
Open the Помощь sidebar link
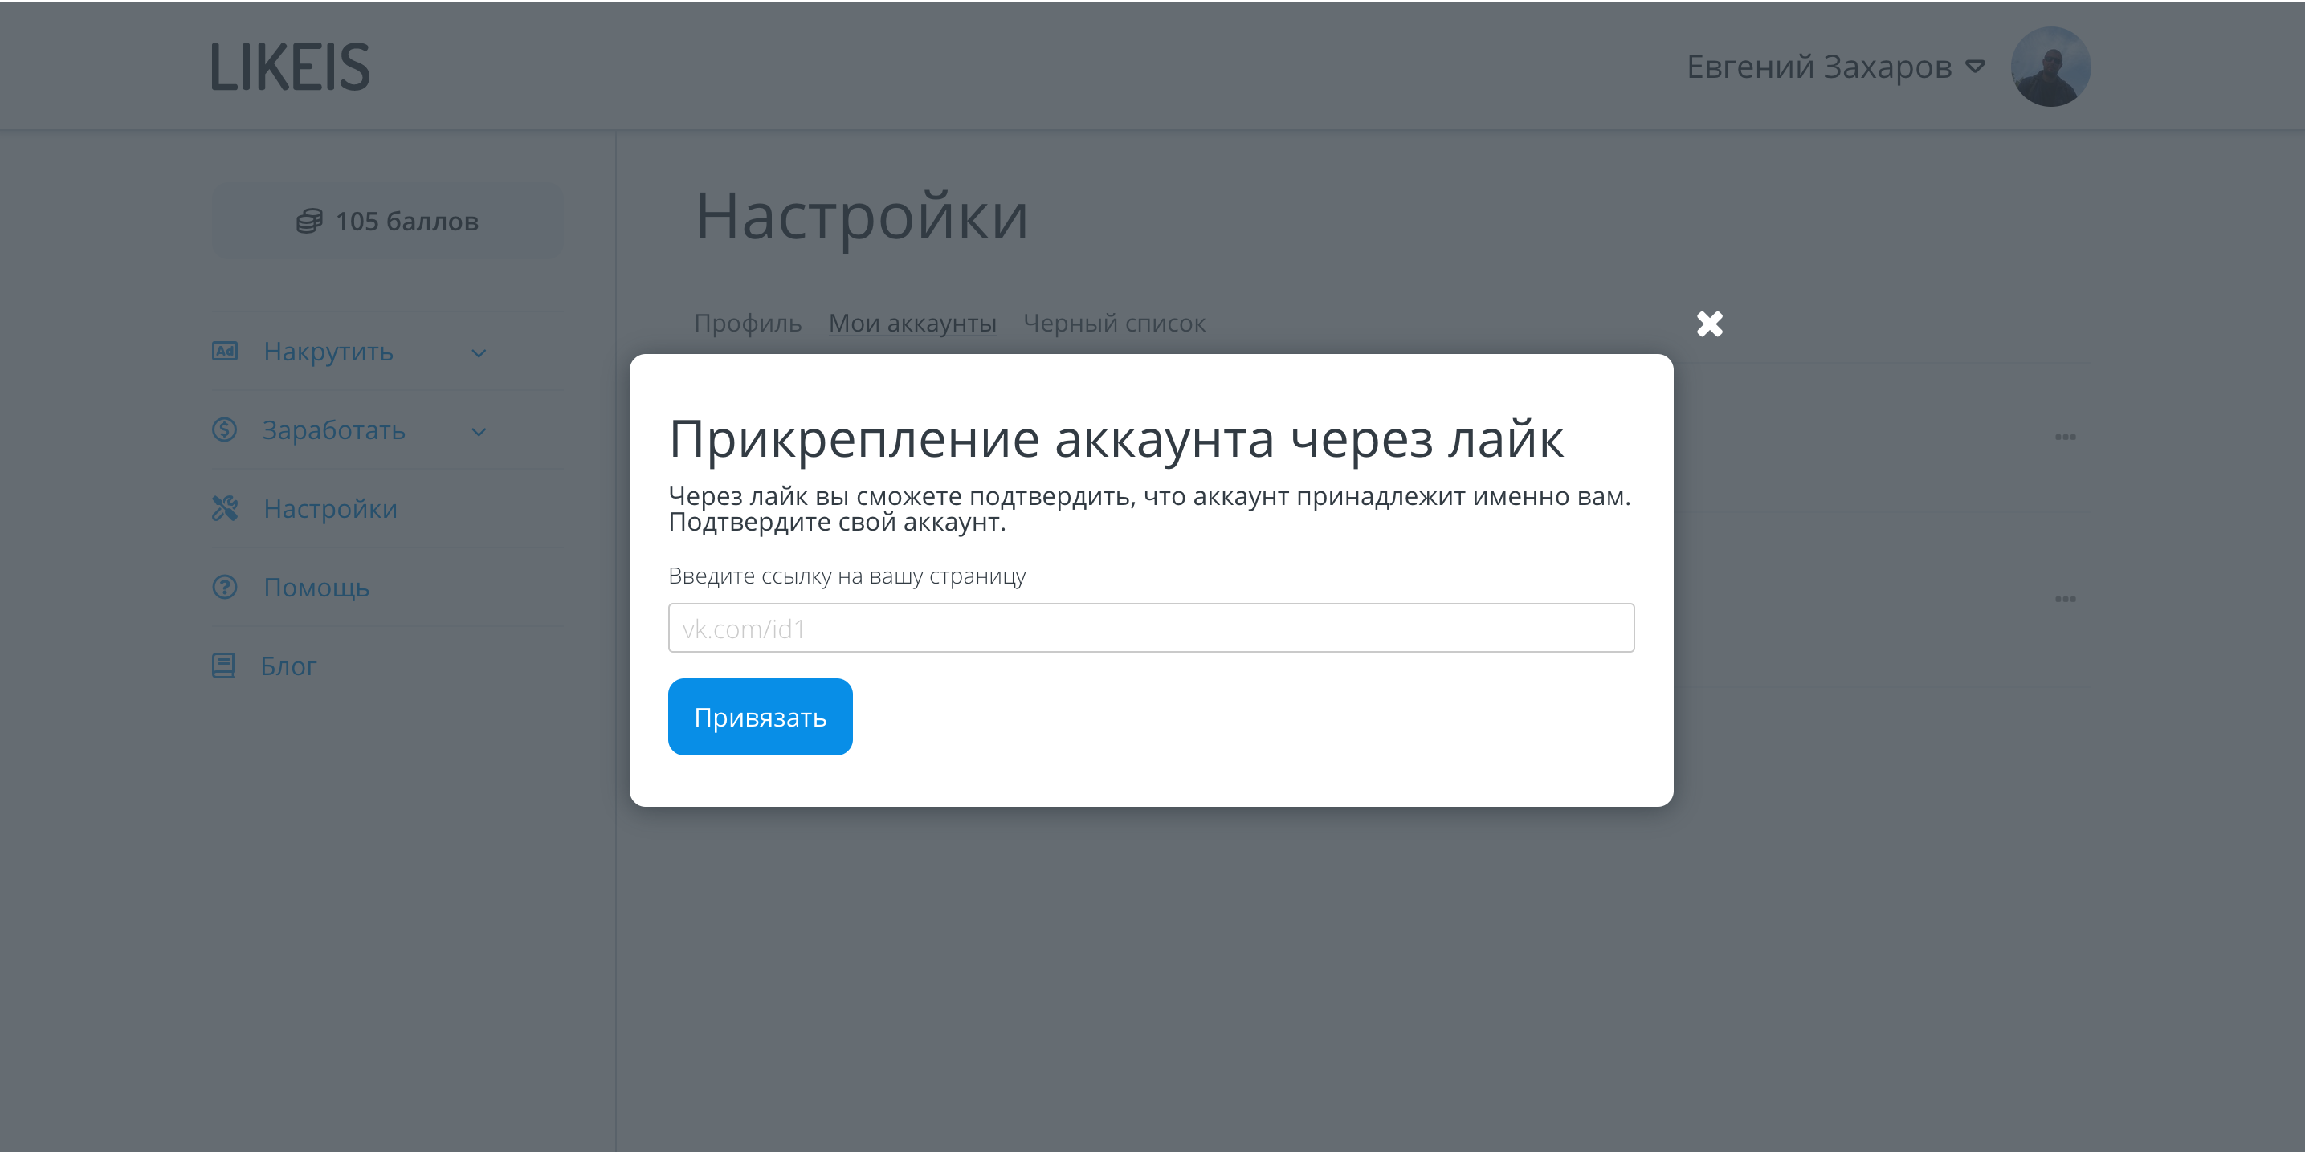tap(316, 588)
